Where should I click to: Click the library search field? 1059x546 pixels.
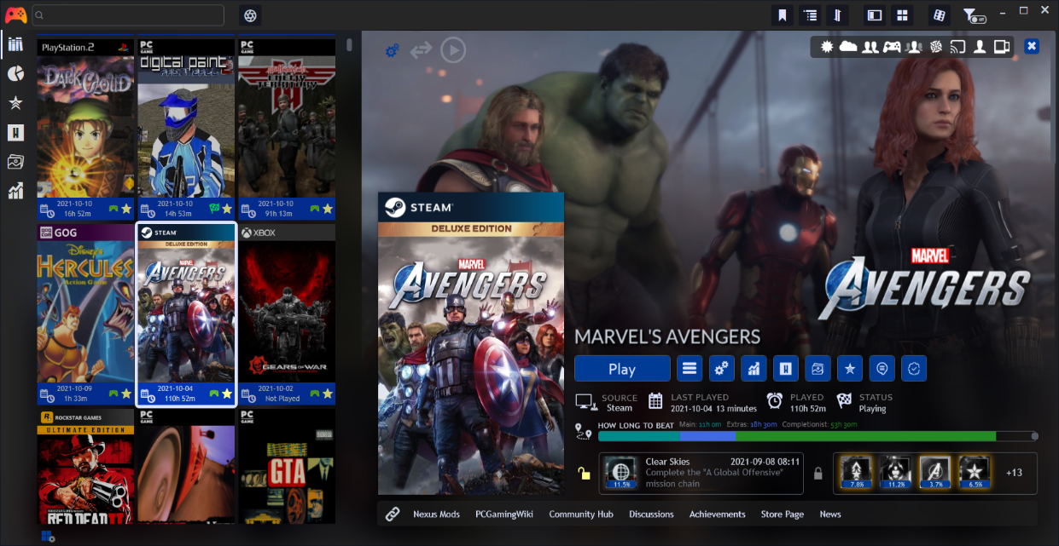(128, 15)
